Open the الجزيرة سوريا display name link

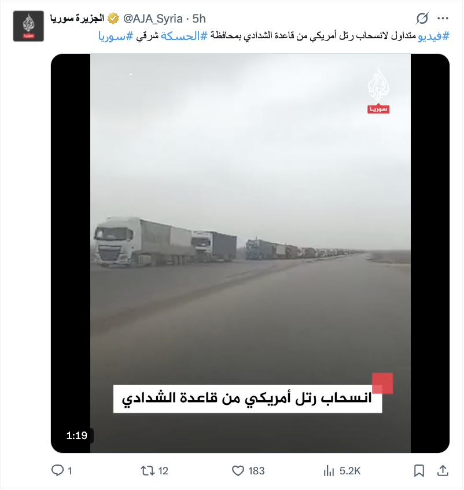[77, 19]
